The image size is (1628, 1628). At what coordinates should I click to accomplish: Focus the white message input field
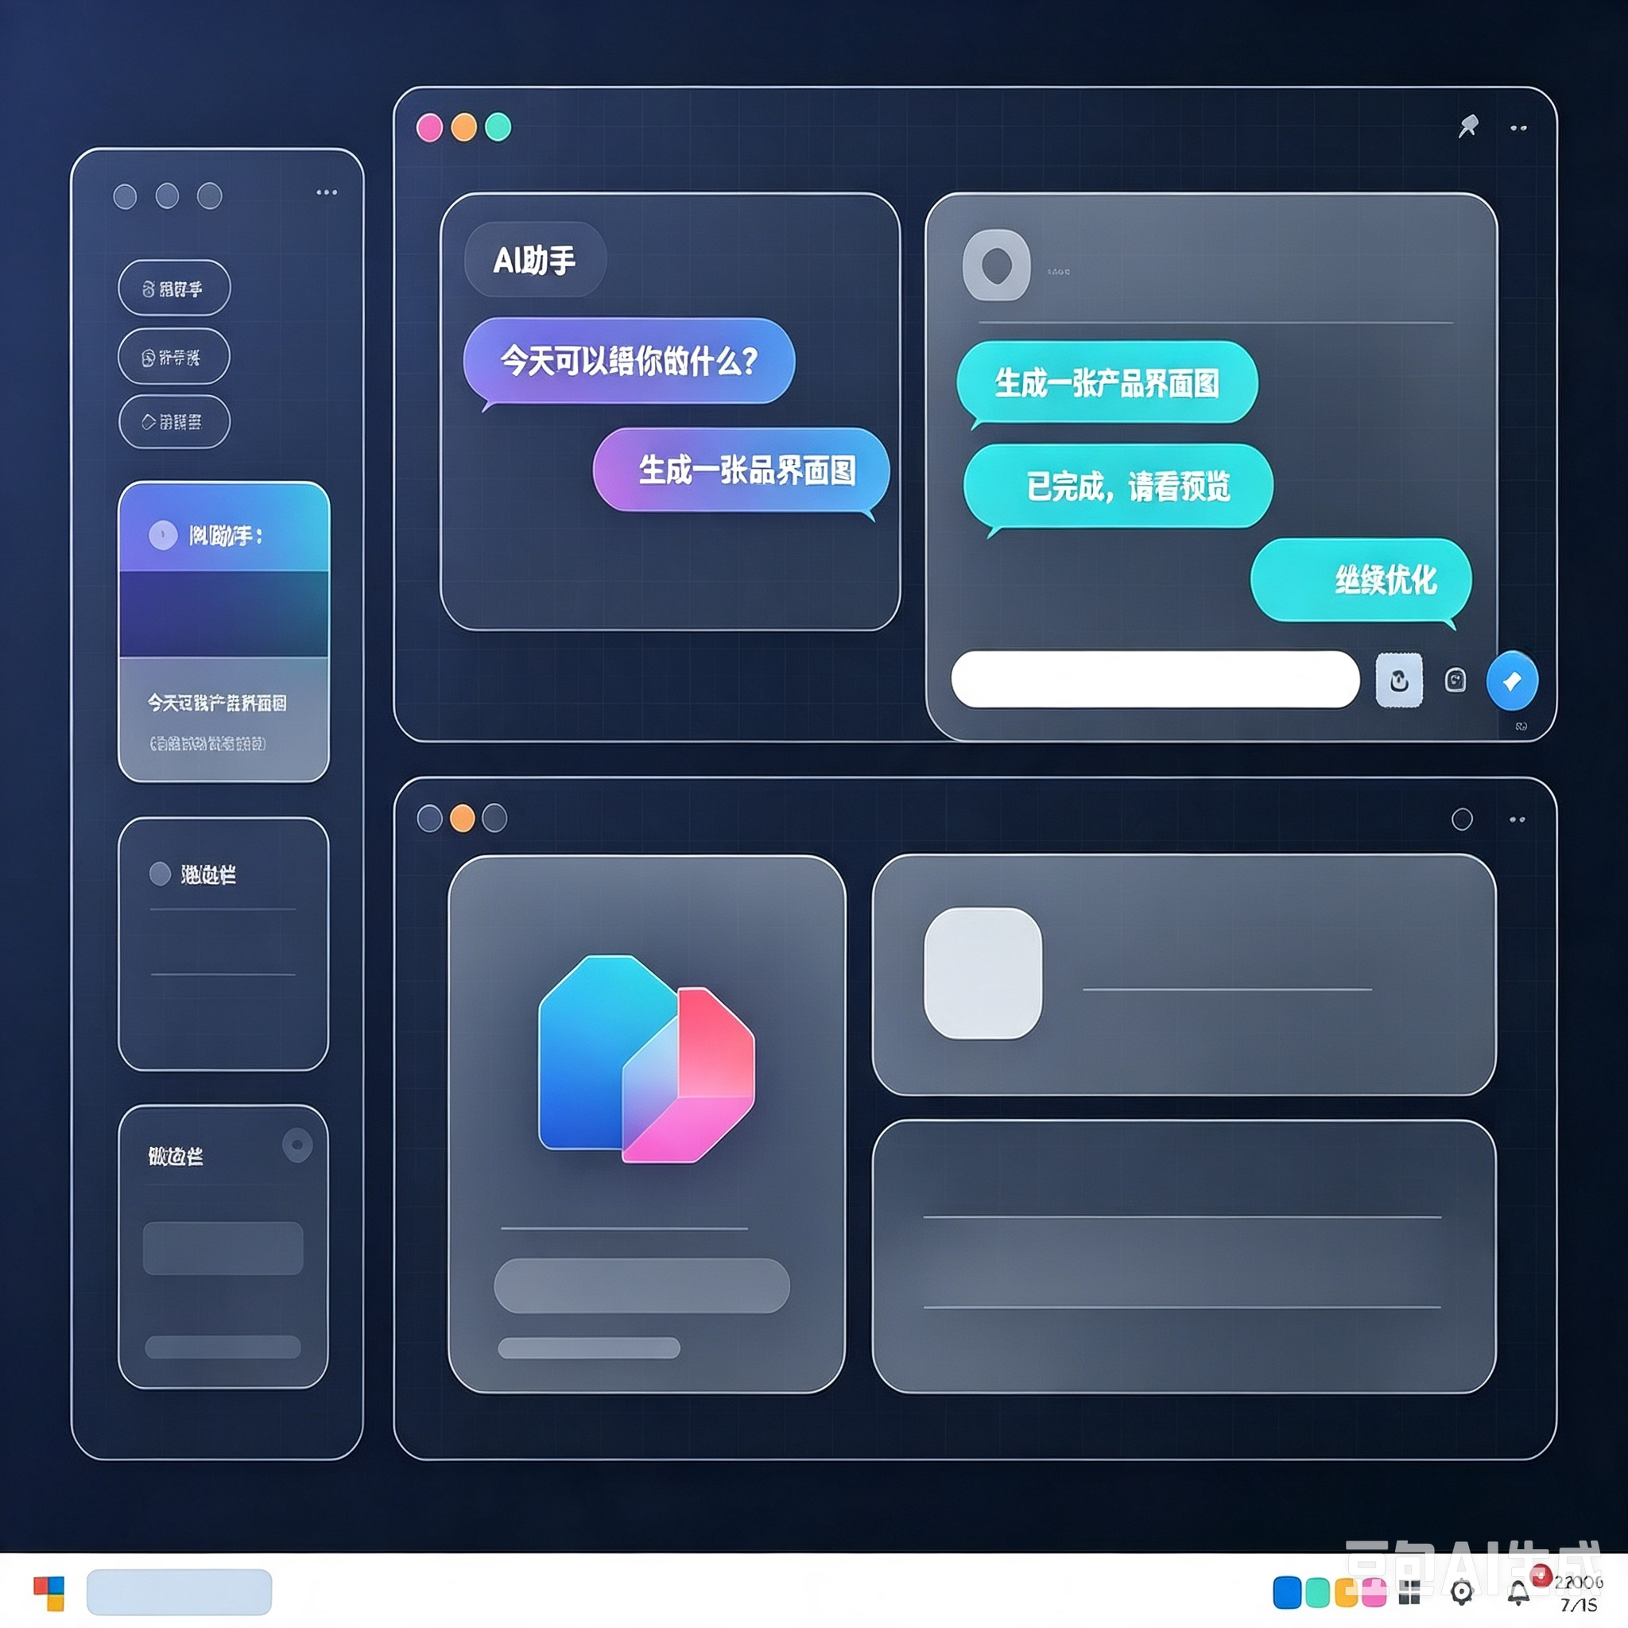1155,679
